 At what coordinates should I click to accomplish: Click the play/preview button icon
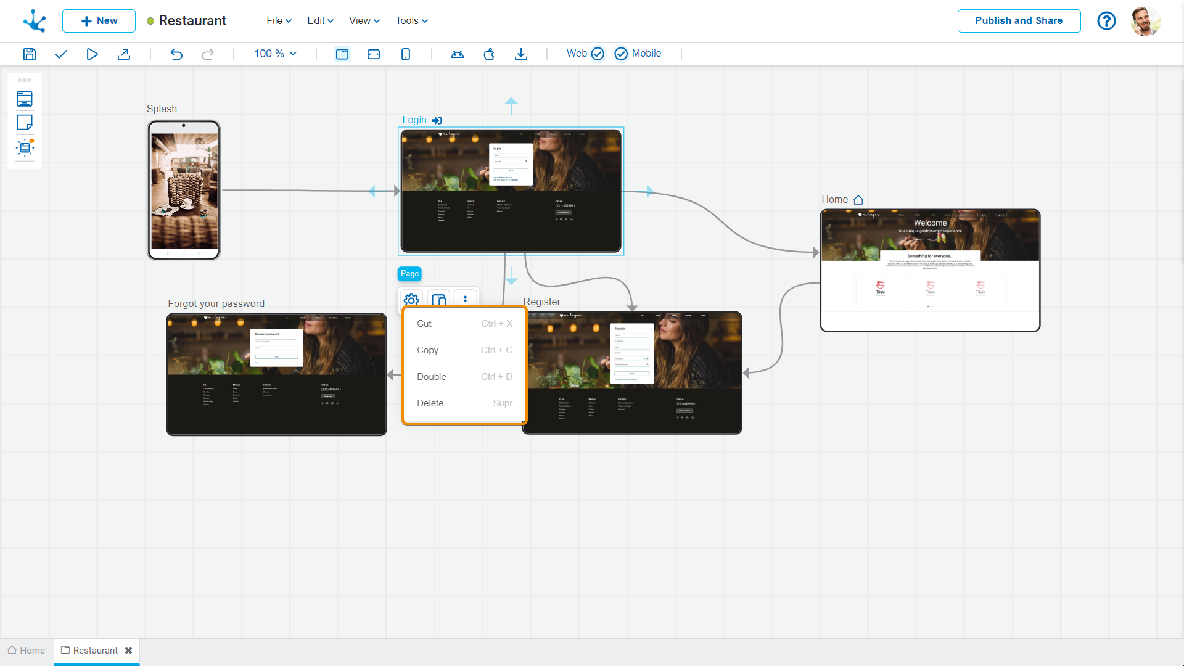pos(92,54)
